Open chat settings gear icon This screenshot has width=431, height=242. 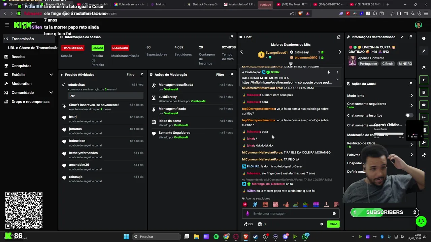322,224
